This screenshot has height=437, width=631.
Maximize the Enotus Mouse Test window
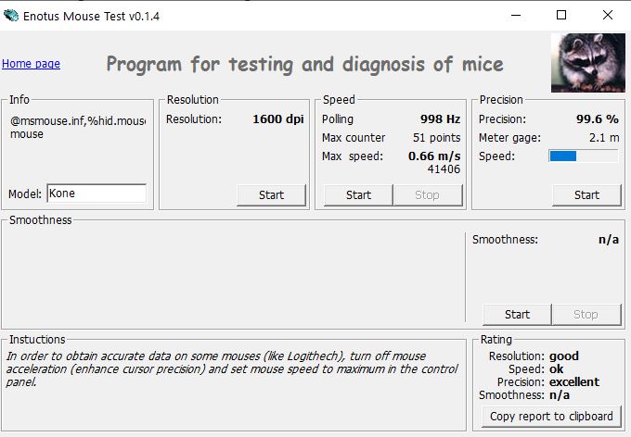(x=561, y=15)
